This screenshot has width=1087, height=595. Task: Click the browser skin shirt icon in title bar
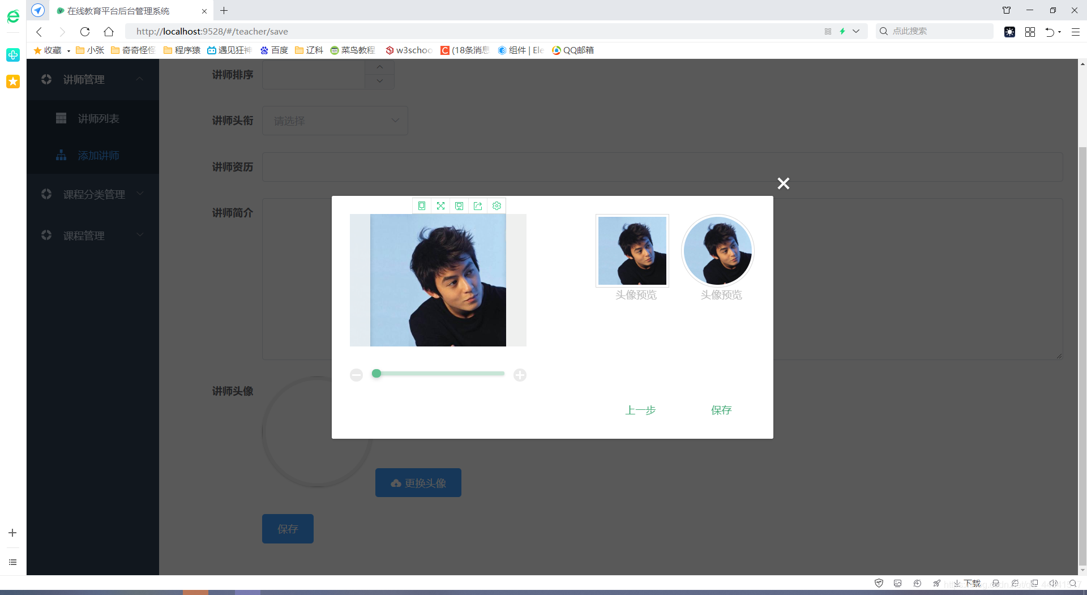click(1007, 10)
